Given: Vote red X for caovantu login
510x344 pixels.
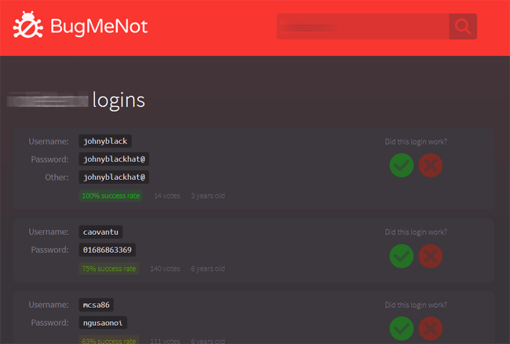Looking at the screenshot, I should 430,256.
